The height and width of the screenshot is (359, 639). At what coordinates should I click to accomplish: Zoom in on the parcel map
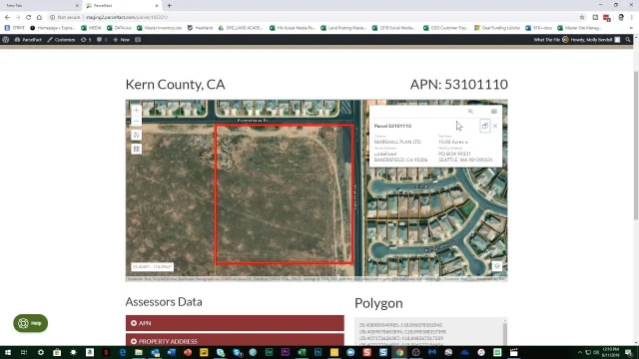136,110
